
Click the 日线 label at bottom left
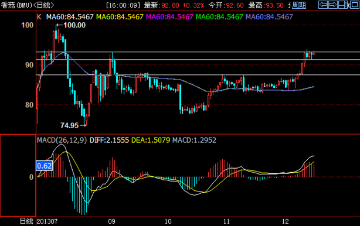click(26, 221)
